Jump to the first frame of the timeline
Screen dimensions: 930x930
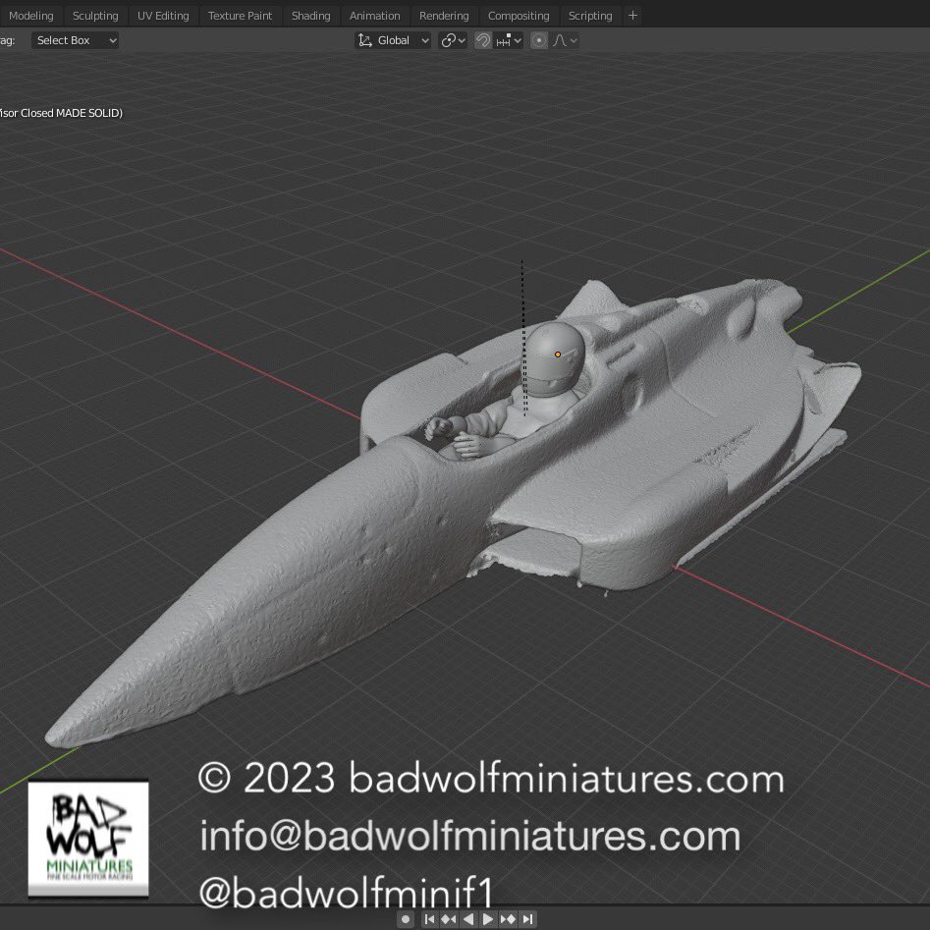[429, 919]
